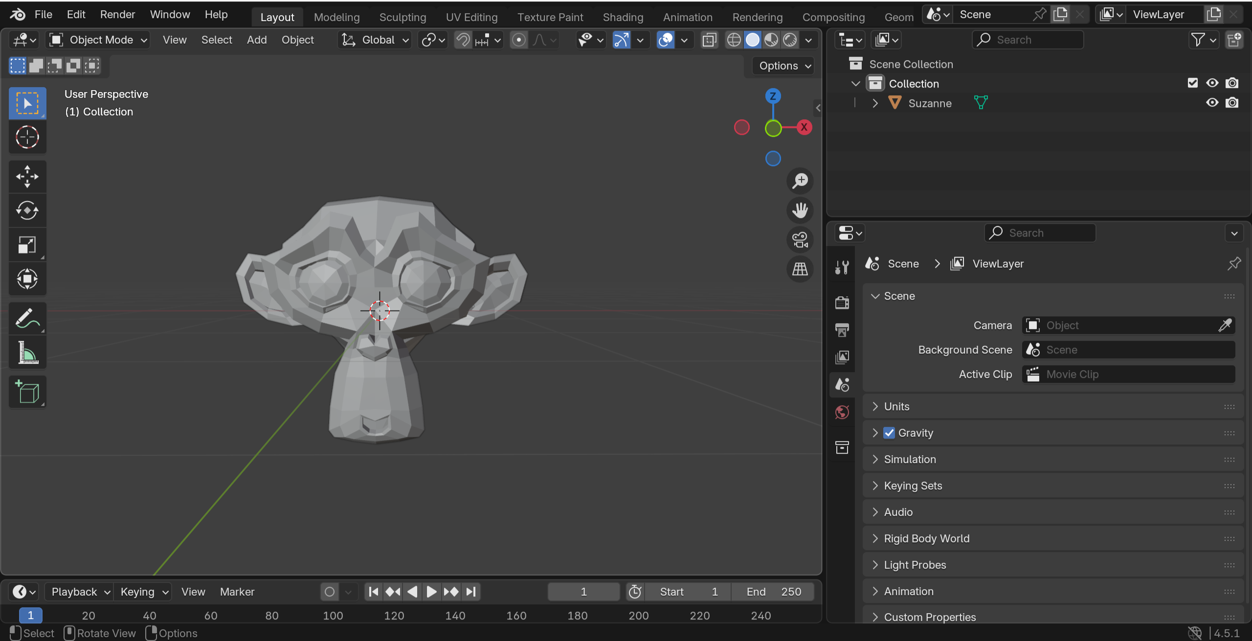
Task: Switch to Material Preview shading
Action: (x=771, y=40)
